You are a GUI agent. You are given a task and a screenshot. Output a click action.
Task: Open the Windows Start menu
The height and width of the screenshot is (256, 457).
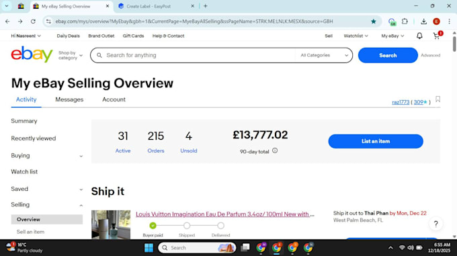click(x=149, y=248)
